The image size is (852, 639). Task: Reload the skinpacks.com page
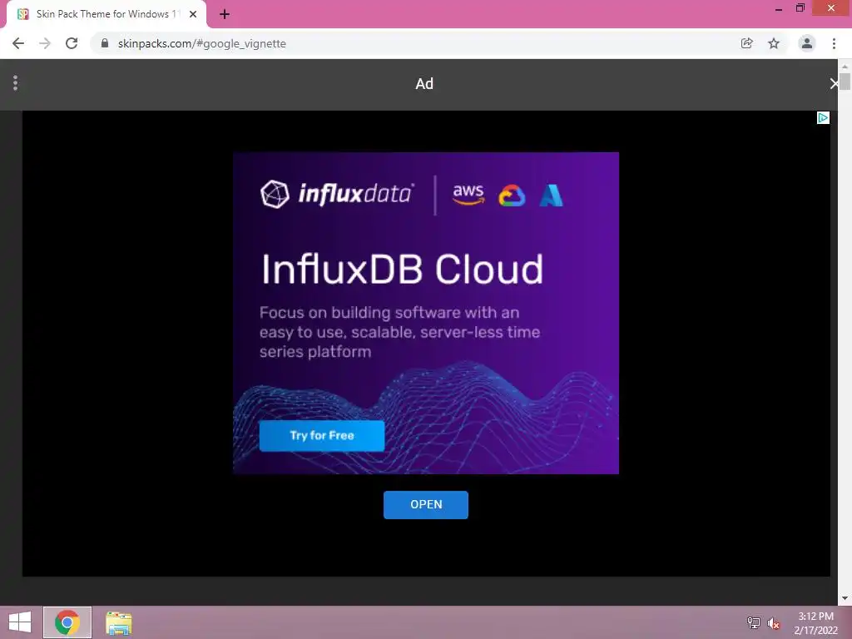[x=72, y=43]
